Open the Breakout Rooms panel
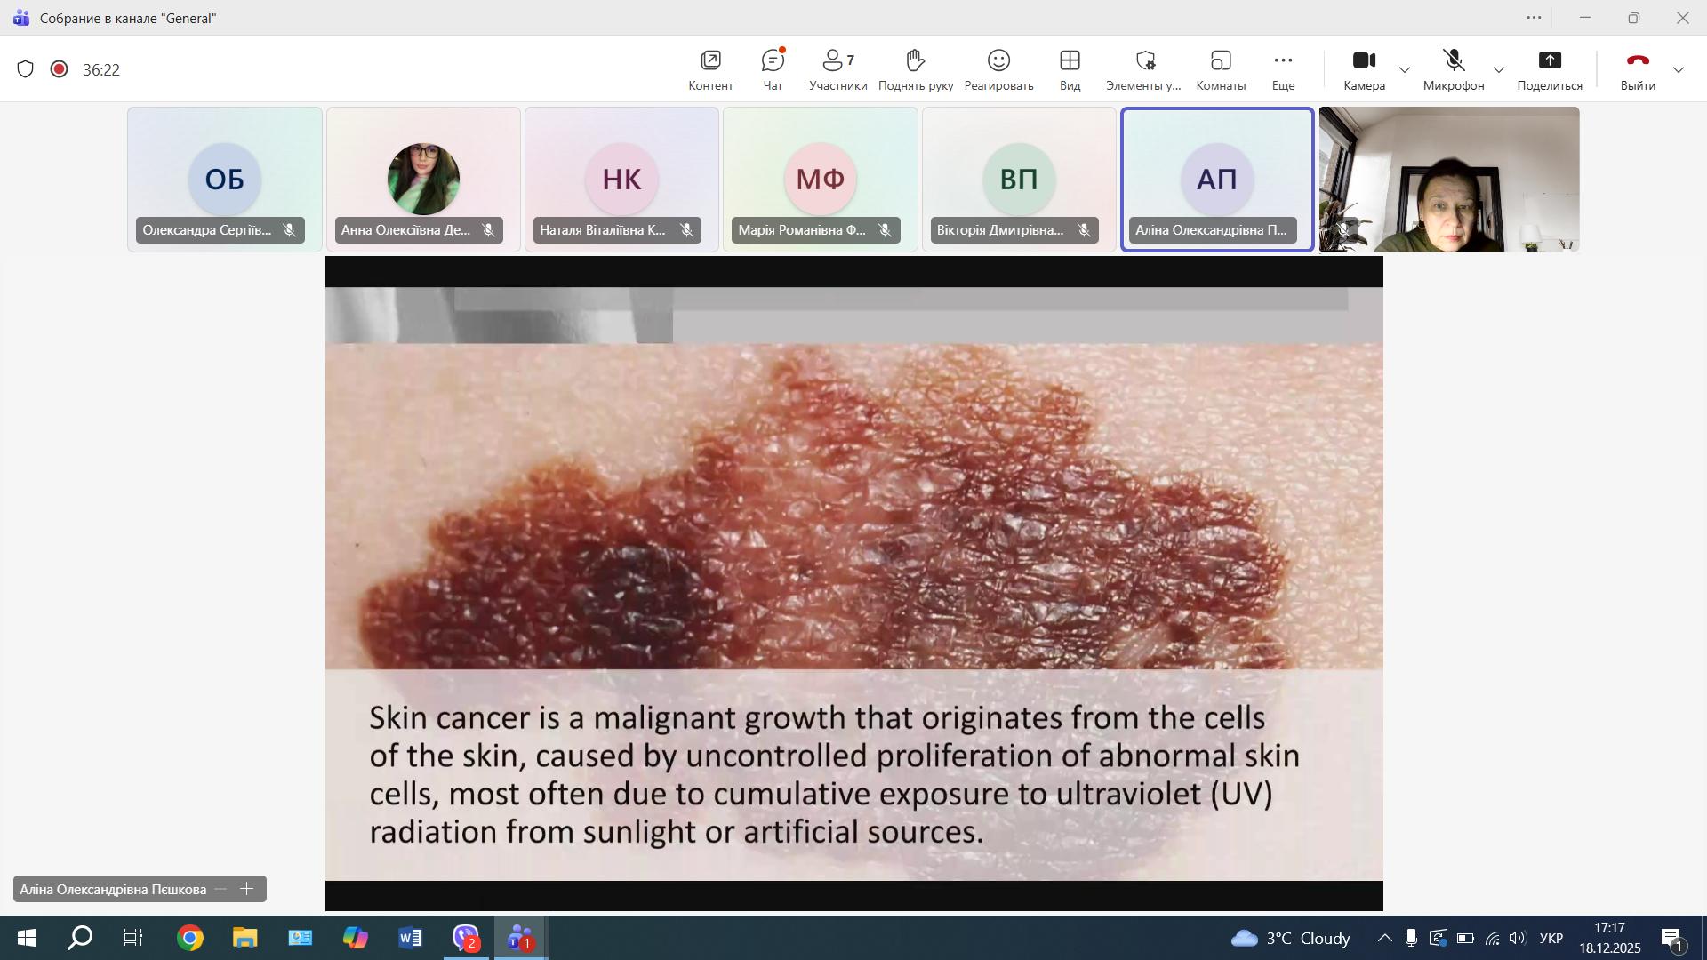Image resolution: width=1707 pixels, height=960 pixels. [1221, 69]
